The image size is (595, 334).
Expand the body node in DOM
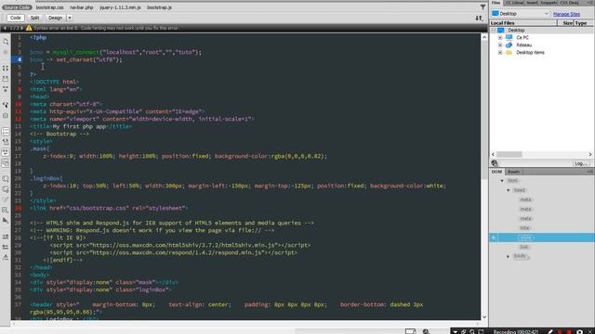(509, 256)
